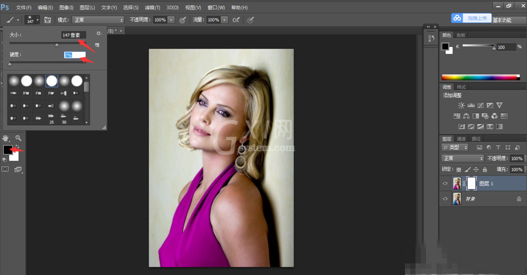527x275 pixels.
Task: Click the Levels adjustment icon
Action: click(471, 105)
